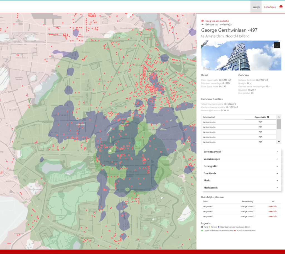
Task: Click the collection list icon beside 'Behoort tot'
Action: click(x=202, y=25)
